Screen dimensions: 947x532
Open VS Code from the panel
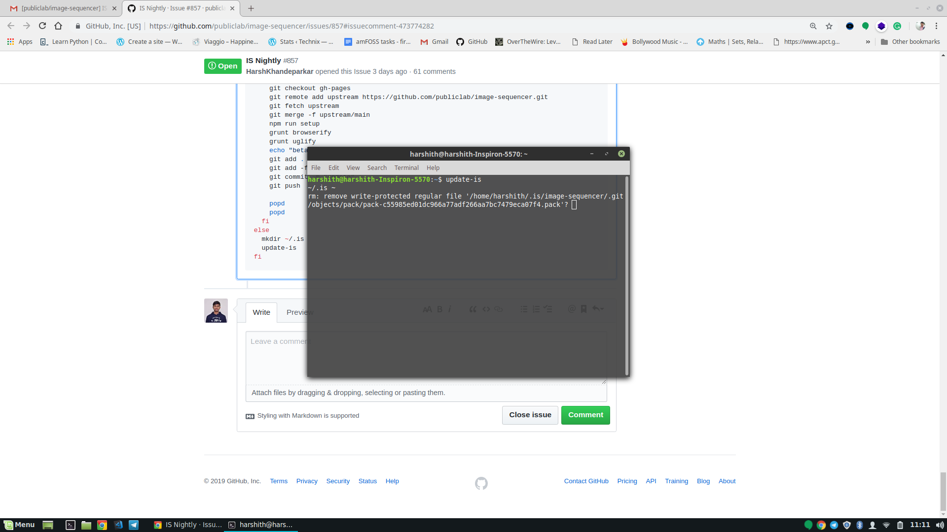pyautogui.click(x=118, y=525)
